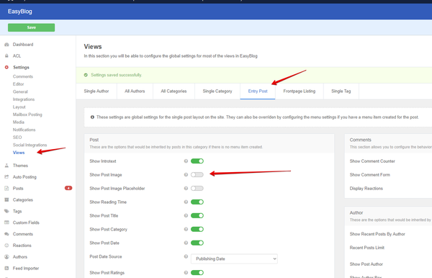Open Comments under Settings submenu
The width and height of the screenshot is (432, 278).
coord(23,76)
